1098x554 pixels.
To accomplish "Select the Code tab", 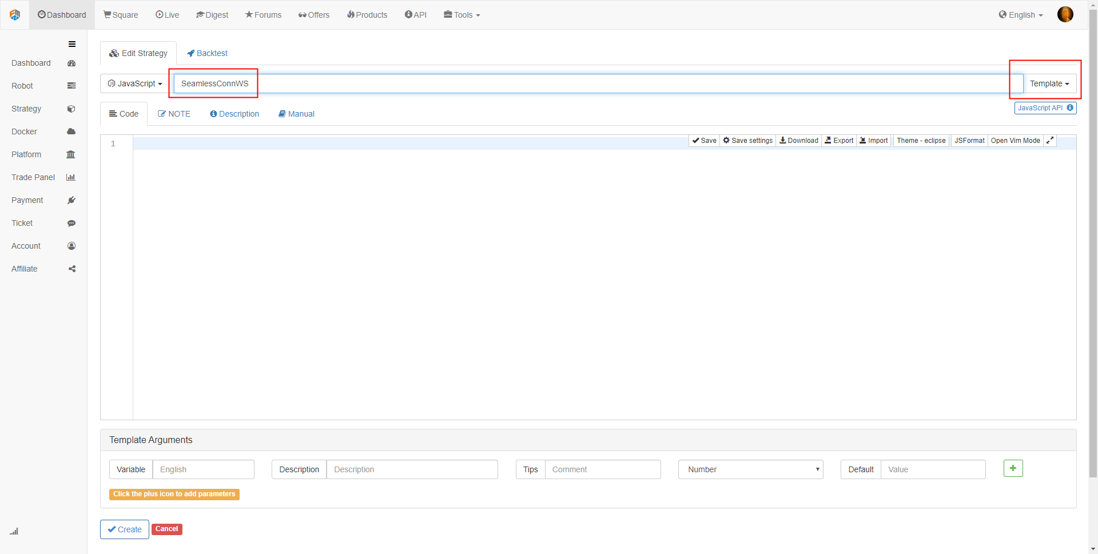I will [x=124, y=114].
